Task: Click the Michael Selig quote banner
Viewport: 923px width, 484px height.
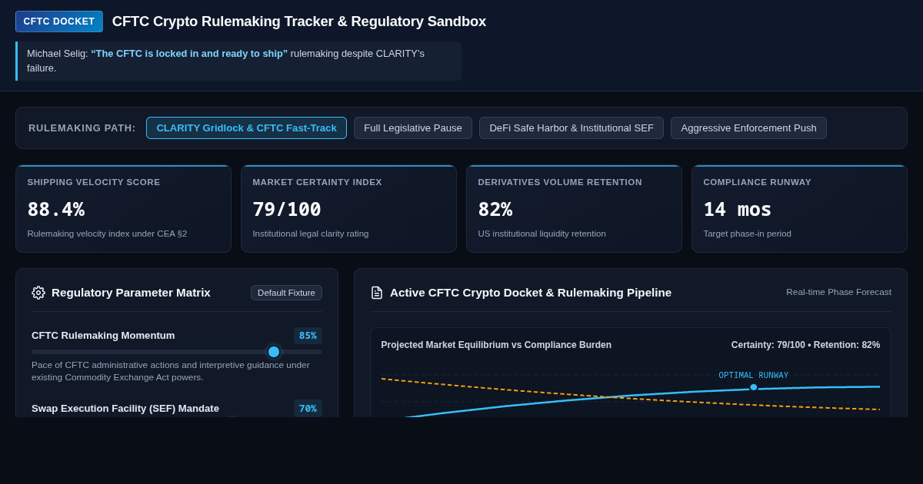Action: (x=238, y=61)
